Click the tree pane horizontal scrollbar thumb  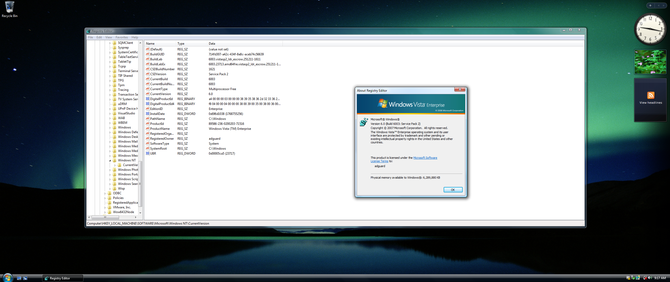[105, 217]
